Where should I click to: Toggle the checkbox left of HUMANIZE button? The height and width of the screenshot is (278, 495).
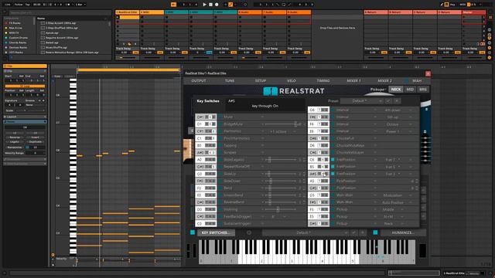[x=375, y=232]
